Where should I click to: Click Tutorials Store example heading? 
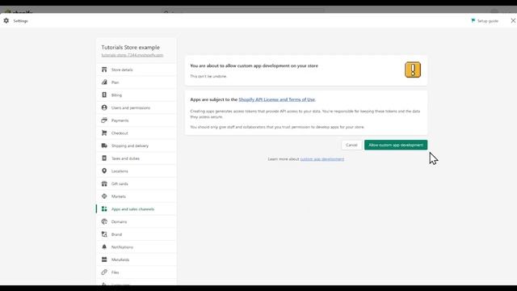(131, 47)
